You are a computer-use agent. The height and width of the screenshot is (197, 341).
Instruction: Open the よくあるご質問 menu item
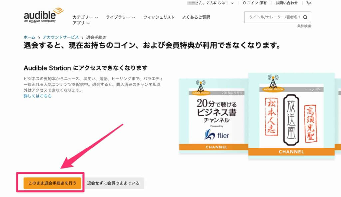[196, 17]
